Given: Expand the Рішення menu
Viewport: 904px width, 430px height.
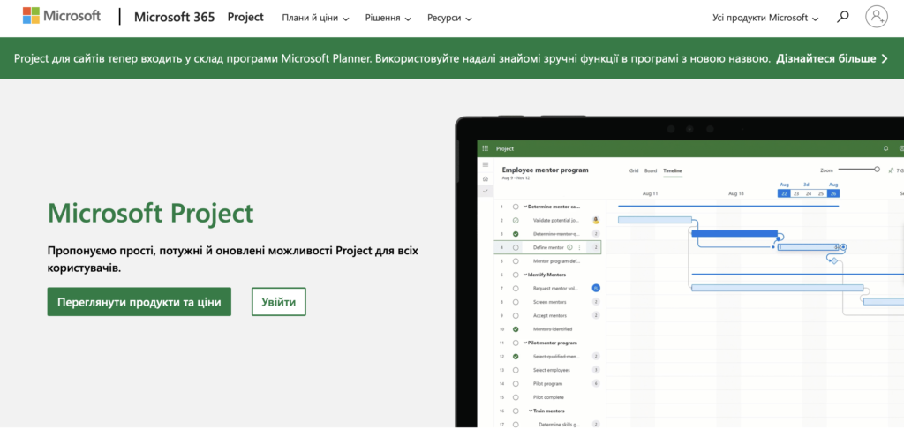Looking at the screenshot, I should 388,18.
